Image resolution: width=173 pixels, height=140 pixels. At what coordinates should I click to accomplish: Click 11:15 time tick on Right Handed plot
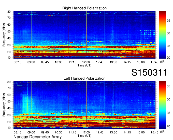(x=72, y=62)
